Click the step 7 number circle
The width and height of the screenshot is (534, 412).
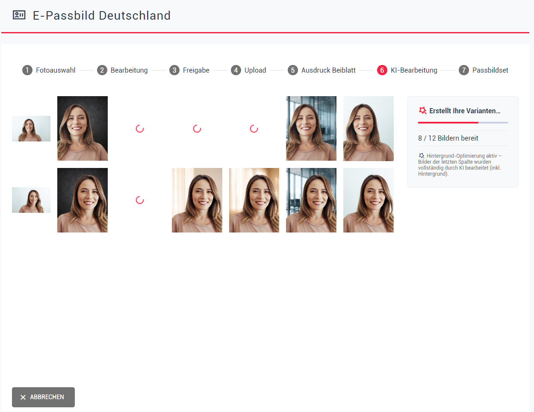pos(464,70)
